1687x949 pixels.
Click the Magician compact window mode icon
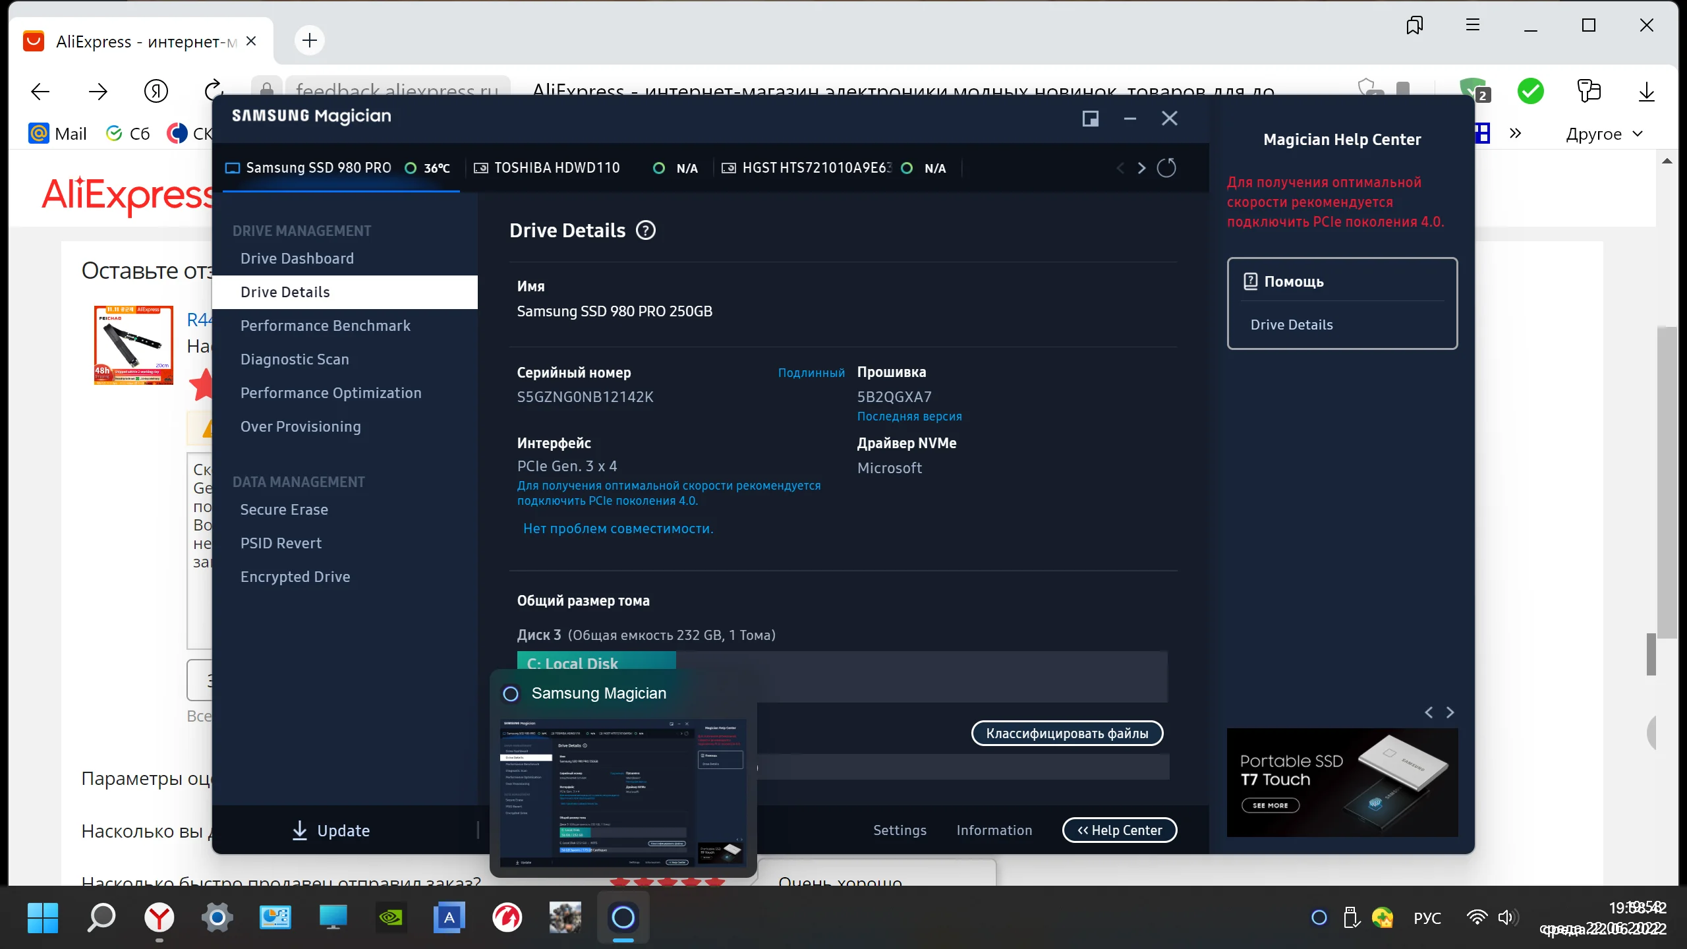tap(1090, 119)
